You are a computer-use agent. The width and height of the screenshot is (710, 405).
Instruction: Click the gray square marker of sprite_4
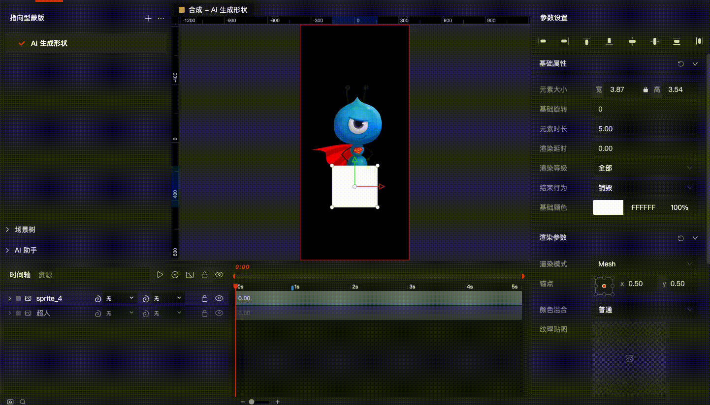(x=18, y=298)
